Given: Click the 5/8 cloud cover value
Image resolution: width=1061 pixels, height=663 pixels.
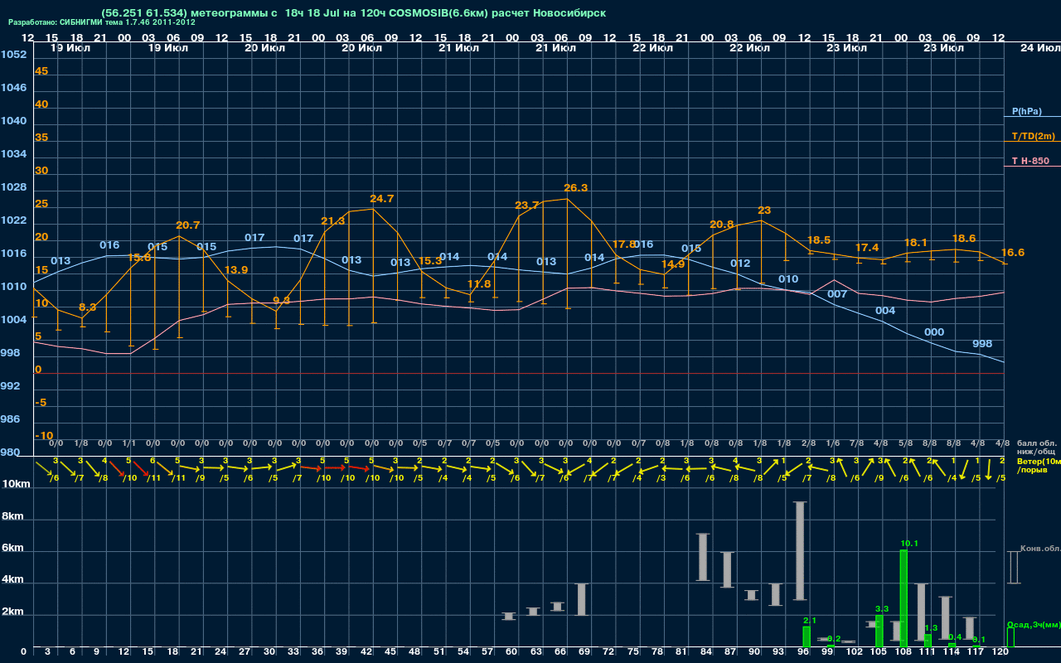Looking at the screenshot, I should (x=906, y=443).
